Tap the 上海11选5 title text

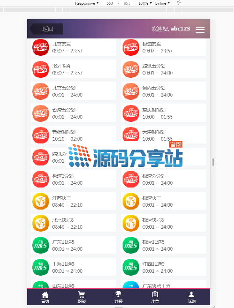coord(63,264)
